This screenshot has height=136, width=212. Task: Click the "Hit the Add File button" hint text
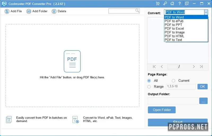[x=72, y=77]
